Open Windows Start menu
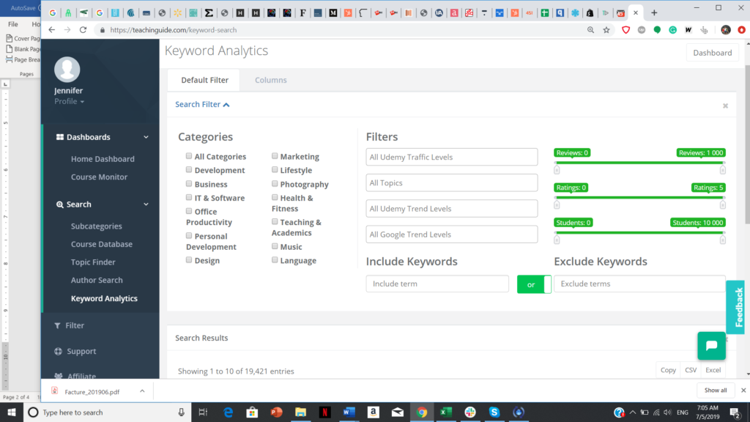This screenshot has width=750, height=422. coord(12,412)
